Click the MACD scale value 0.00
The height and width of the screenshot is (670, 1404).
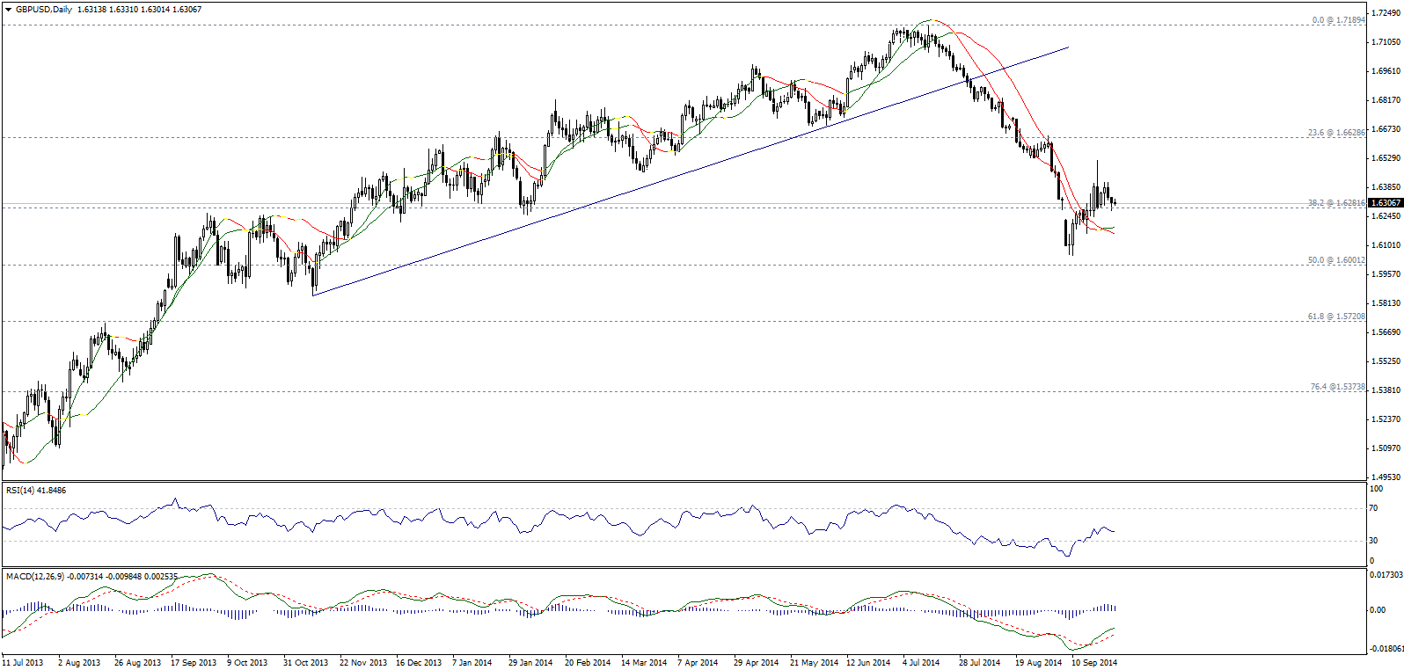point(1377,610)
